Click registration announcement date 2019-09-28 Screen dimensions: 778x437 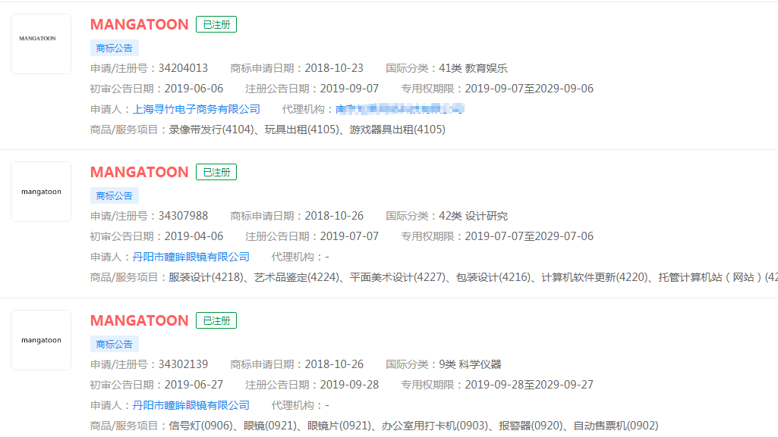pos(349,385)
